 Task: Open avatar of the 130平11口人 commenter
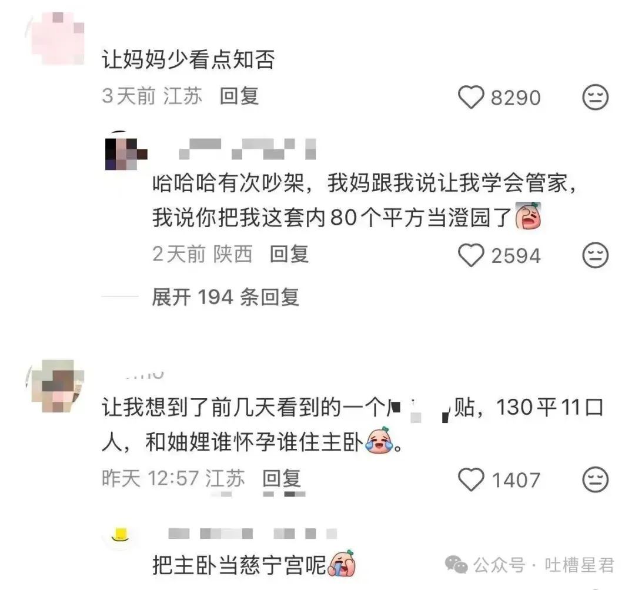55,386
